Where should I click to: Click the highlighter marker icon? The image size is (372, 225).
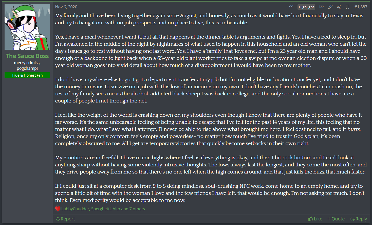coord(330,7)
